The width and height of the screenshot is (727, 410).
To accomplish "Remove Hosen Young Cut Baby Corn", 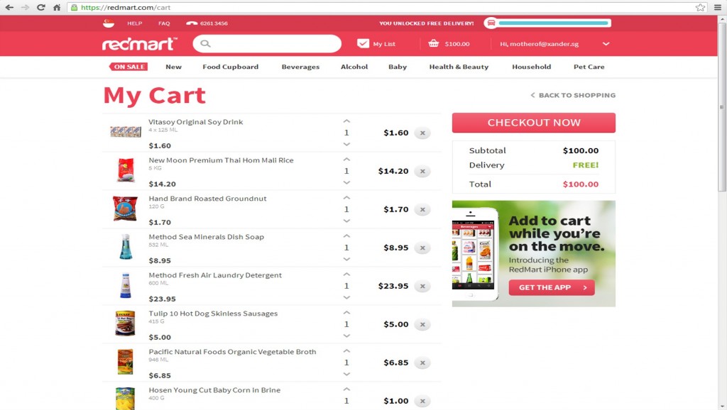I will pos(422,401).
